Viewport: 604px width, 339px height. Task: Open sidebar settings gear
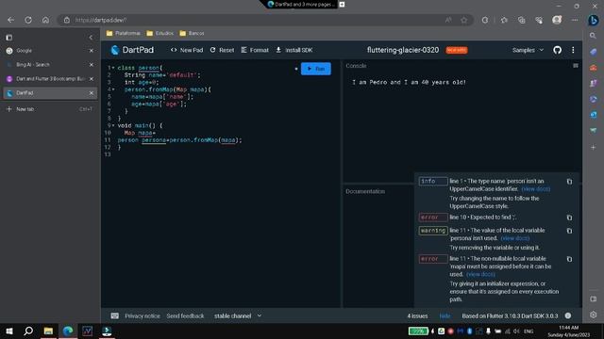(594, 315)
